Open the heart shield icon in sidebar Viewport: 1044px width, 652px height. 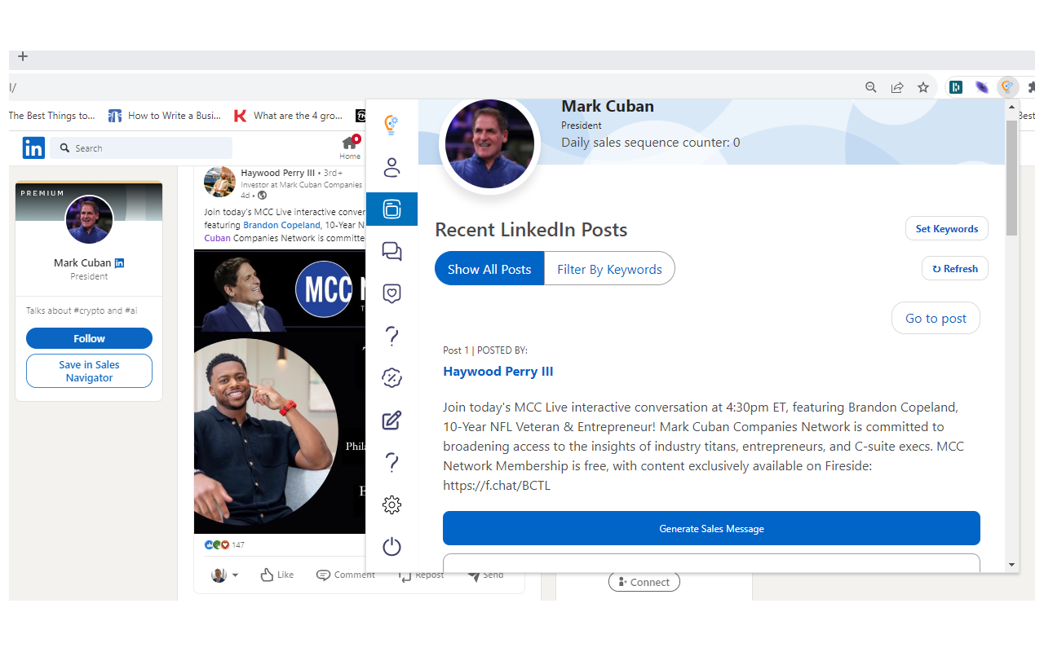391,293
